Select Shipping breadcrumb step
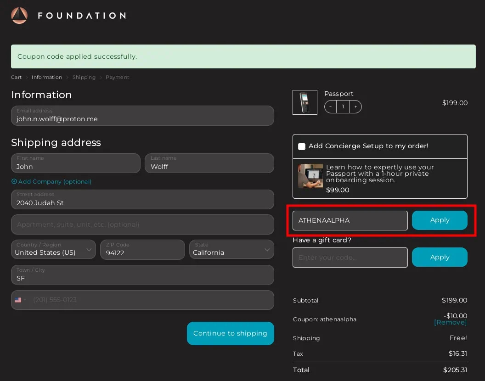Viewport: 485px width, 381px height. pos(84,77)
